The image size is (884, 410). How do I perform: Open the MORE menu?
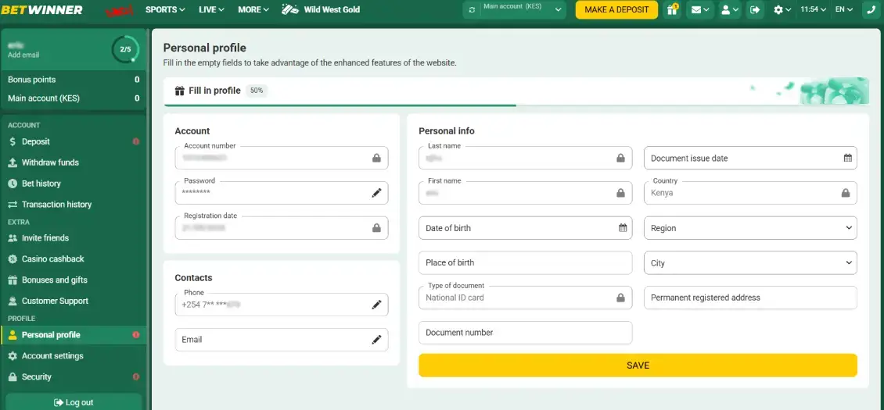(x=253, y=9)
